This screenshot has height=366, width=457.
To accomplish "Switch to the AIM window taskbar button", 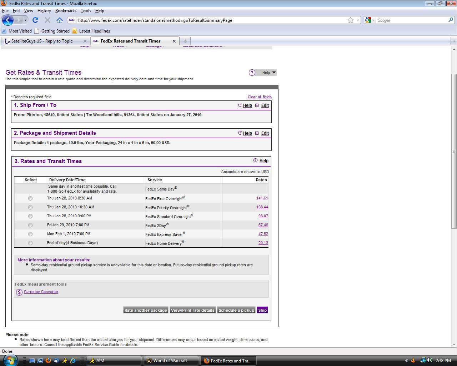I will coord(115,361).
